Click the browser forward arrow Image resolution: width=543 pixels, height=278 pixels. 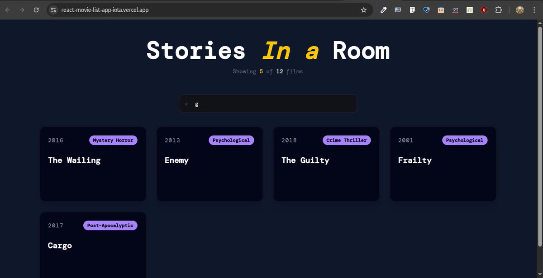22,10
